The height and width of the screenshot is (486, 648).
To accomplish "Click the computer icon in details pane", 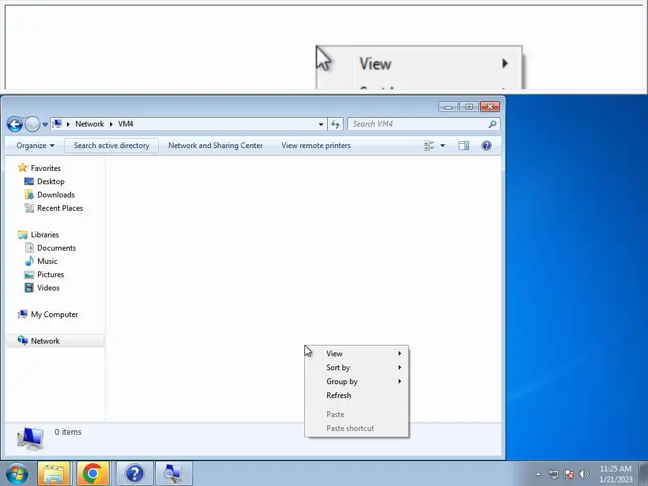I will tap(30, 439).
